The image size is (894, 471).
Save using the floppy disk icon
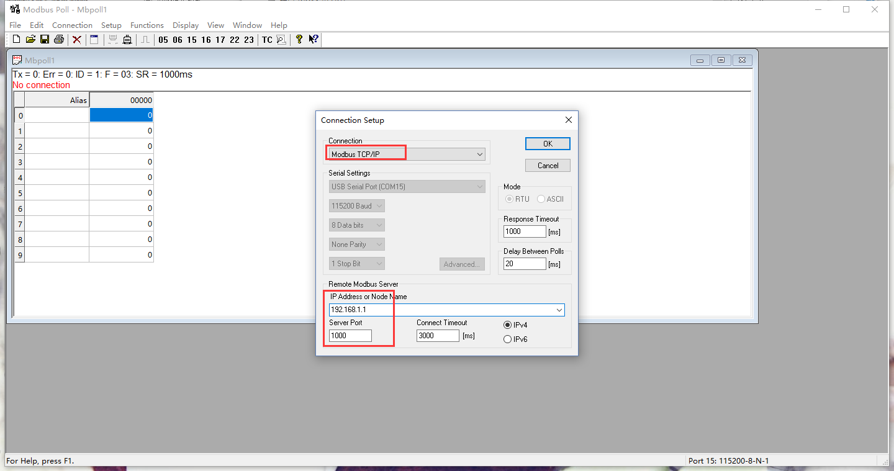(x=45, y=40)
